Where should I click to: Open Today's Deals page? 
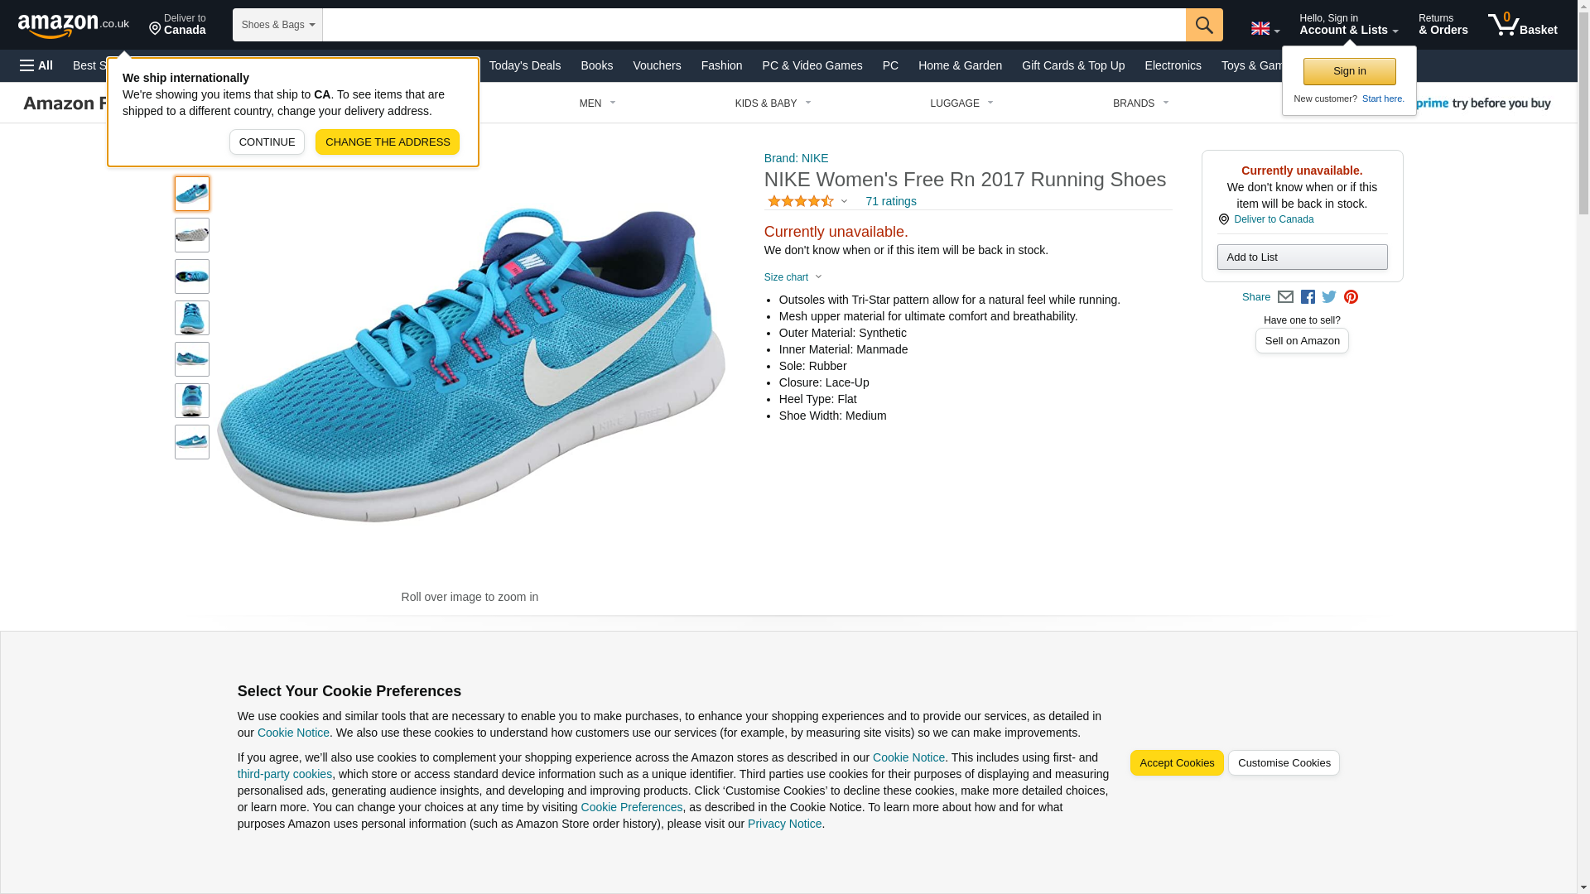coord(524,65)
